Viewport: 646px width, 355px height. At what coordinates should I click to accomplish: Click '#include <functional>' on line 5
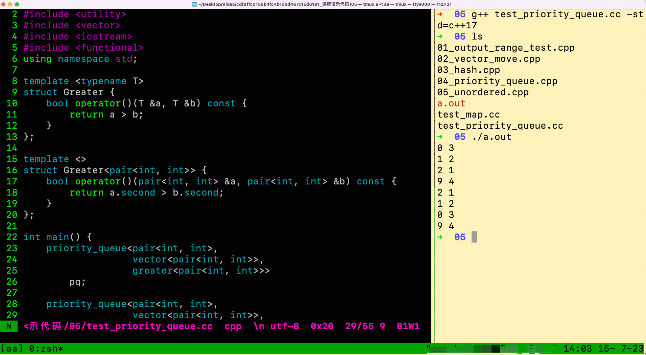(x=83, y=48)
